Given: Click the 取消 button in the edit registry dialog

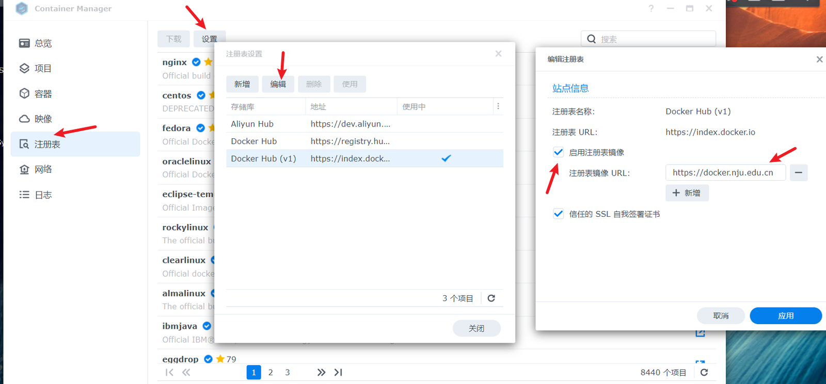Looking at the screenshot, I should 721,316.
